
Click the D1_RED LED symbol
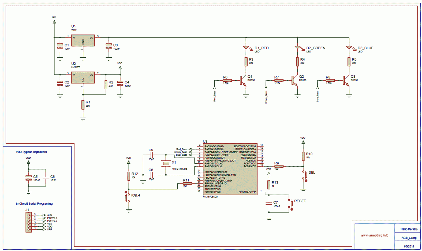click(x=246, y=48)
